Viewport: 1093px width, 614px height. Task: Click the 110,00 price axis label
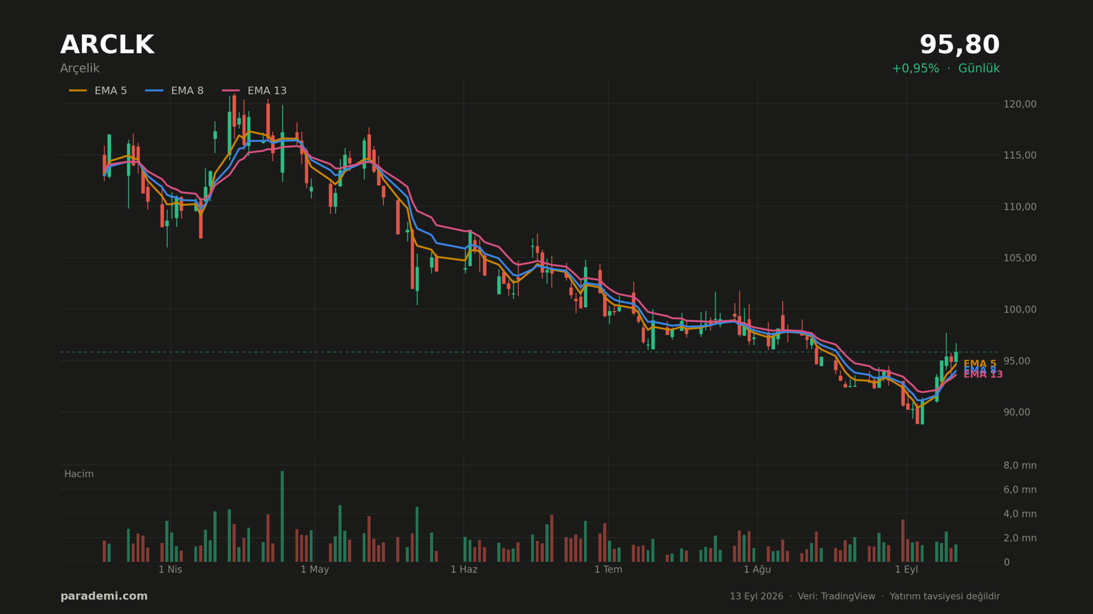tap(1020, 207)
